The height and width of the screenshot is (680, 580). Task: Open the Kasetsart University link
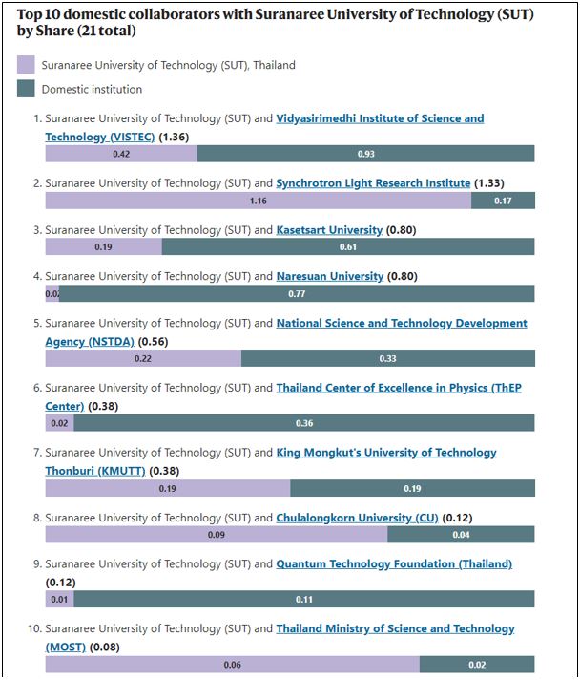click(x=329, y=230)
